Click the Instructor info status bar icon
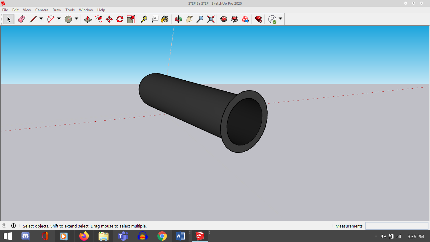The width and height of the screenshot is (430, 242). [14, 226]
